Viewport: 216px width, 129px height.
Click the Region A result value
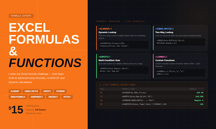pos(199,100)
